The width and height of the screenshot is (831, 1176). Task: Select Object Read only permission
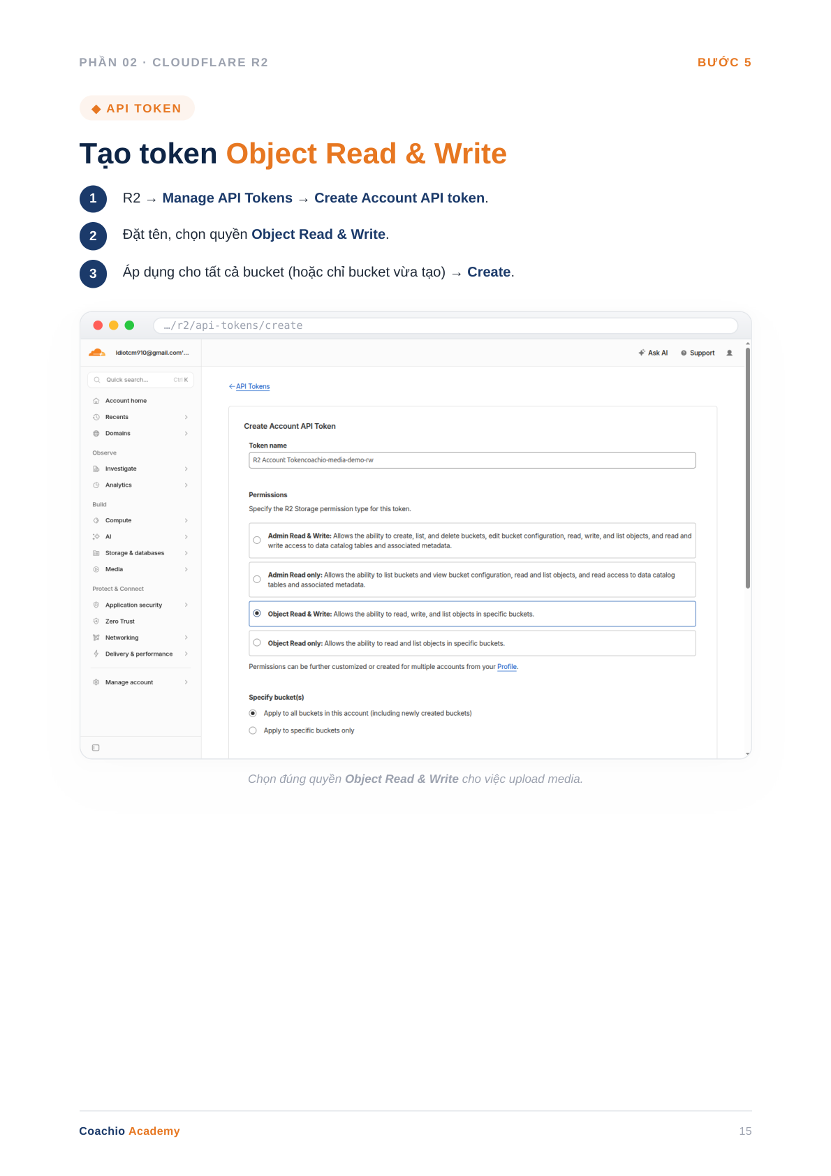(x=257, y=643)
